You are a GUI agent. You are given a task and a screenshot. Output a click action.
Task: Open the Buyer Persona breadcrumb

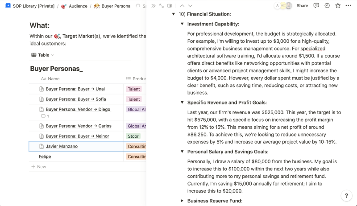112,6
